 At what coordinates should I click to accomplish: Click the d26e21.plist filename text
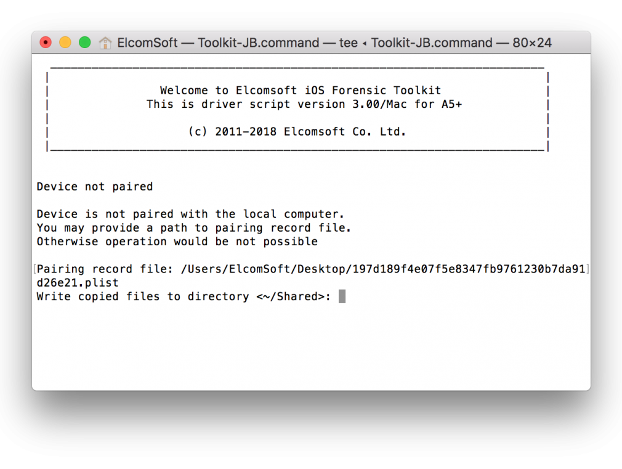(x=78, y=283)
